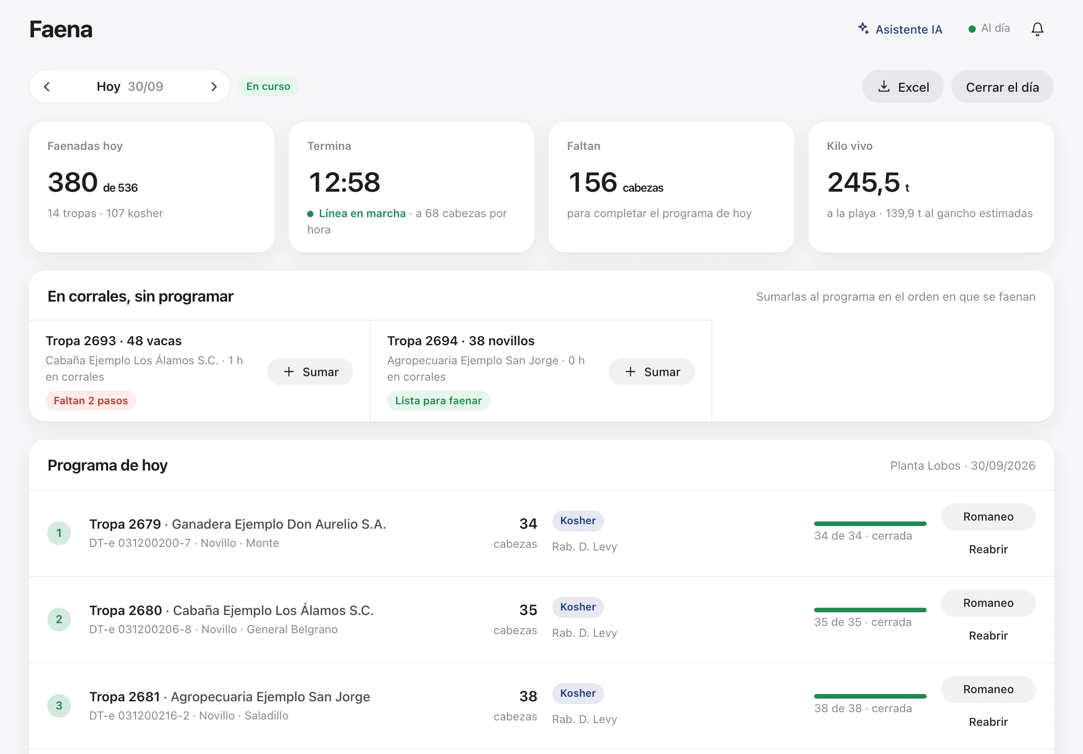Click Kosher tag on Tropa 2680

[578, 607]
